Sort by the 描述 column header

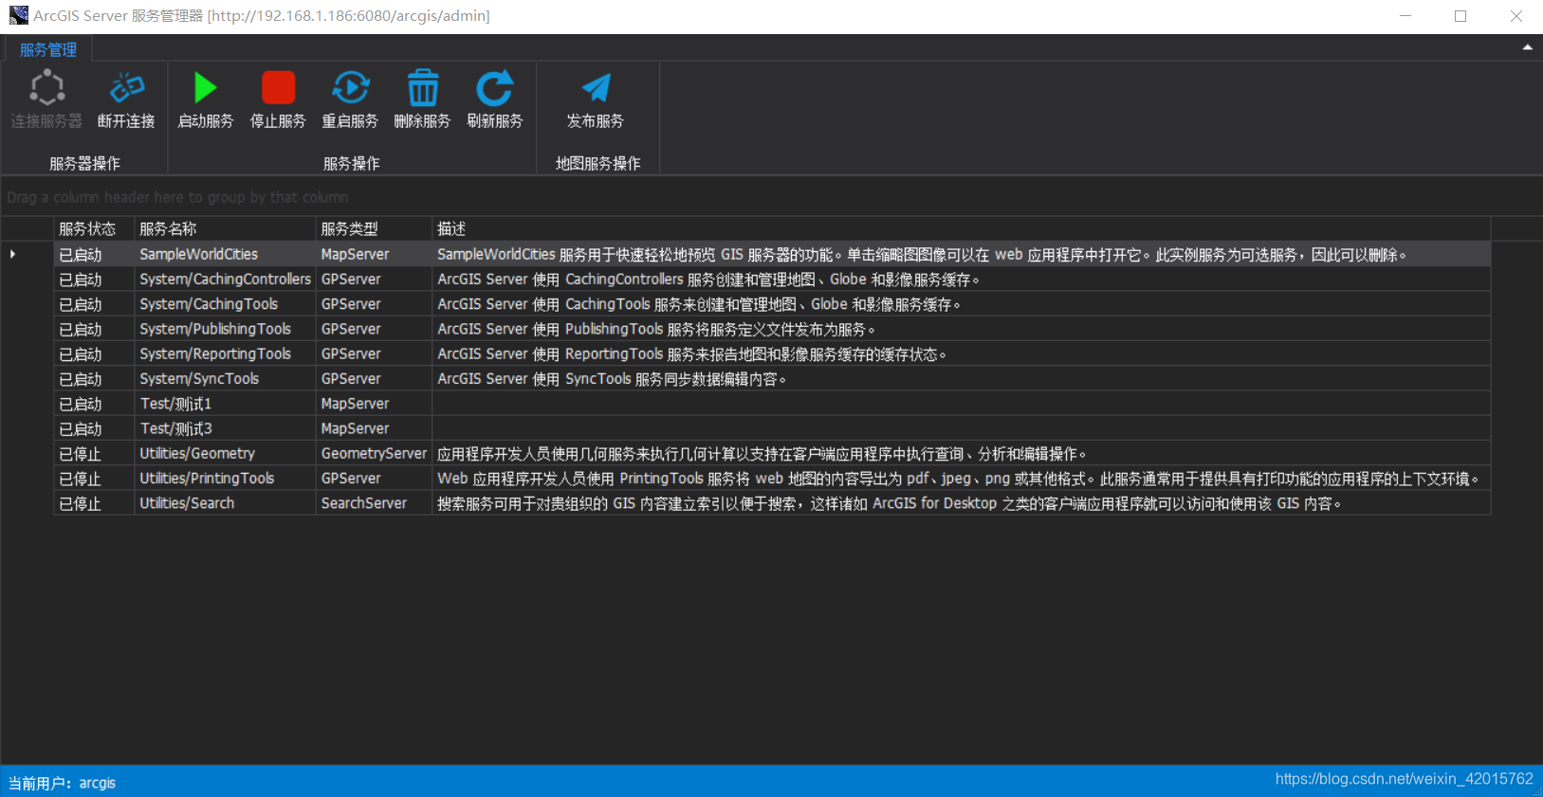(x=962, y=228)
